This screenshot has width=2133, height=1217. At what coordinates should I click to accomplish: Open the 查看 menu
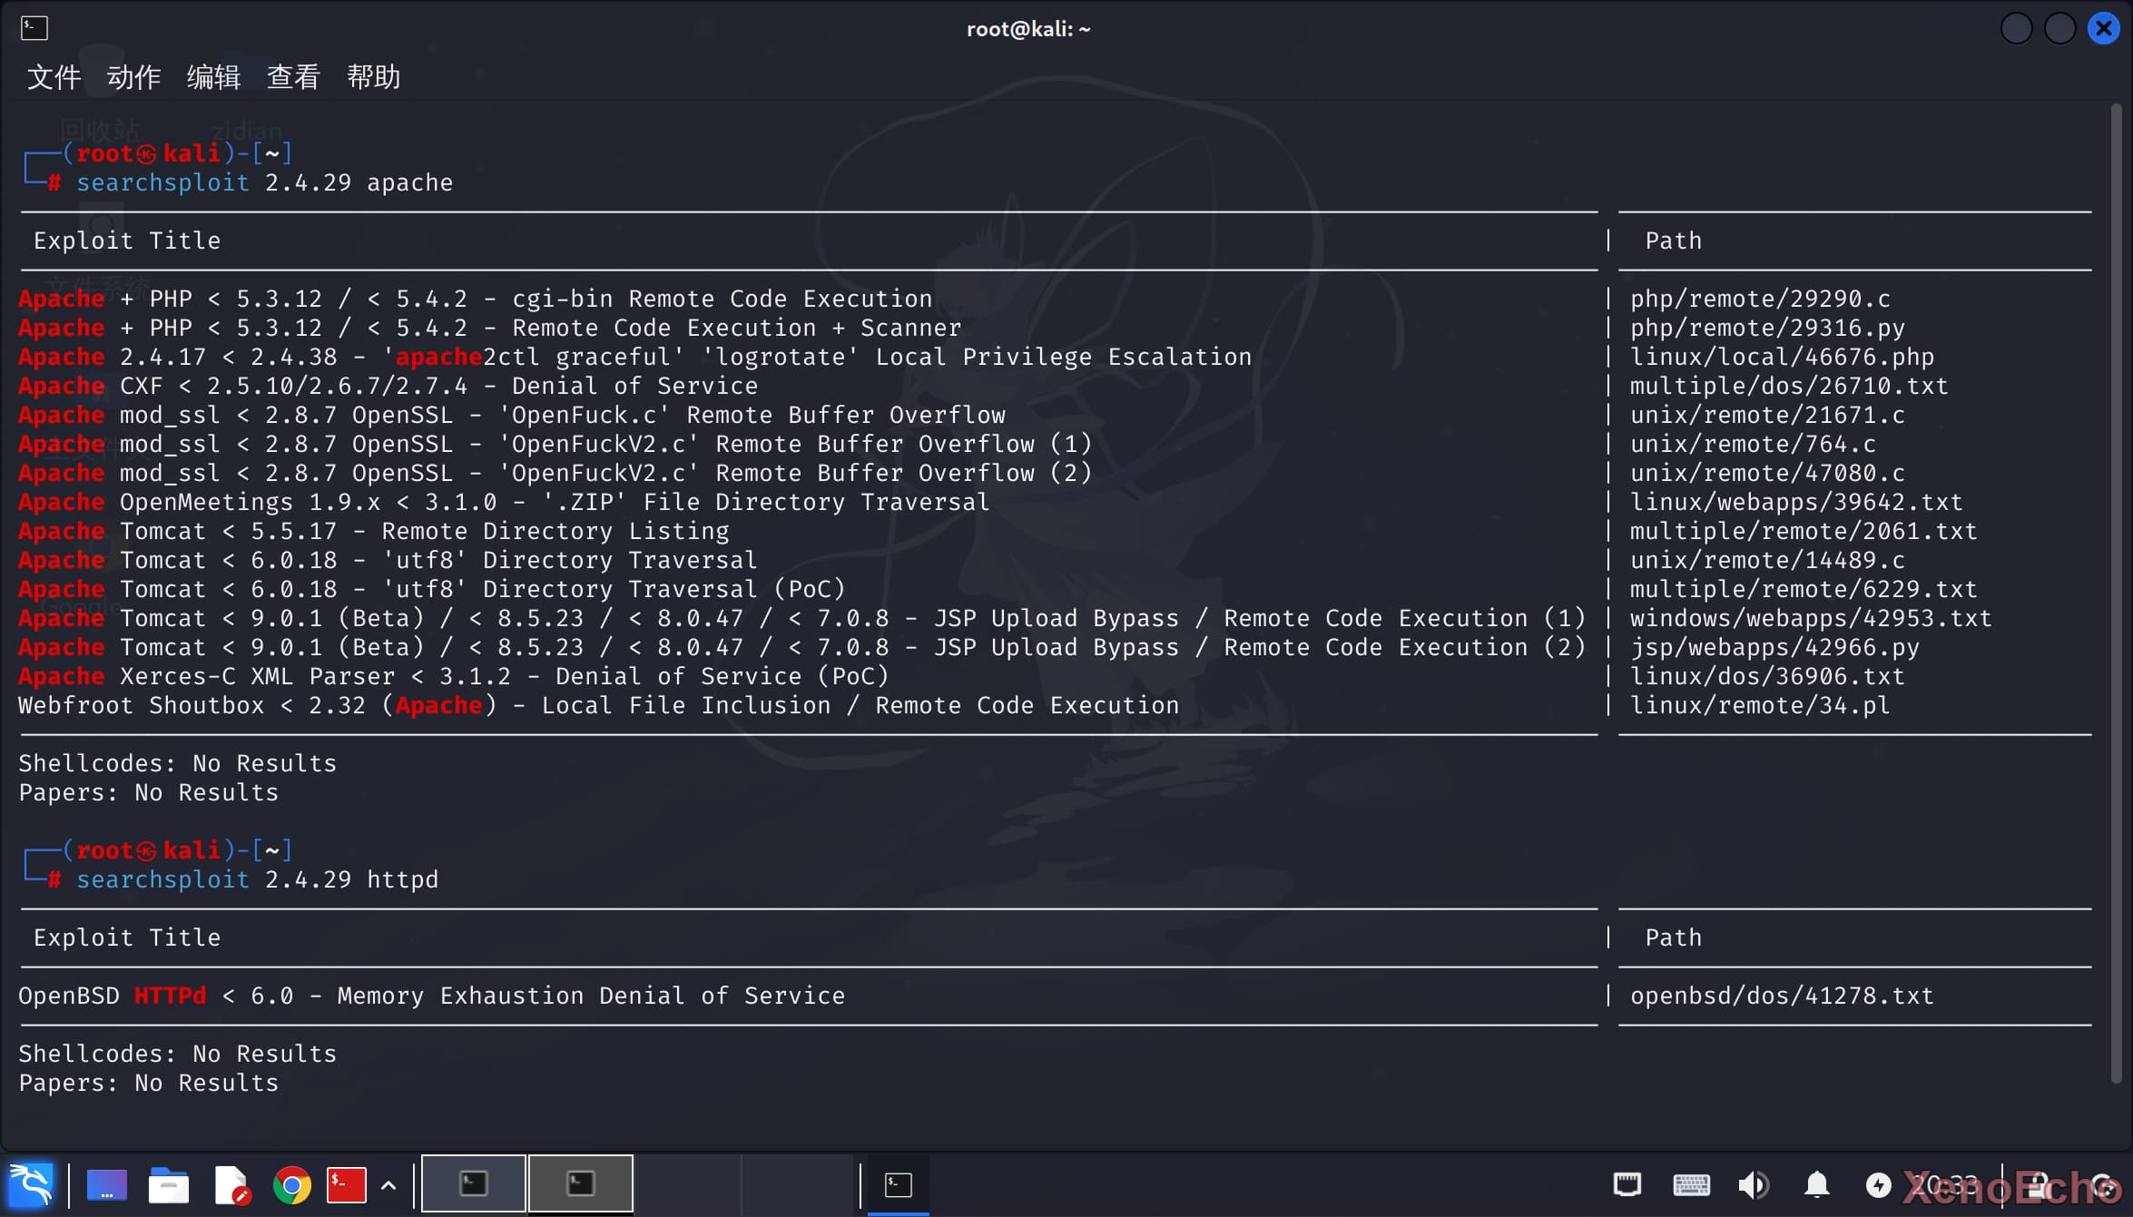(293, 77)
